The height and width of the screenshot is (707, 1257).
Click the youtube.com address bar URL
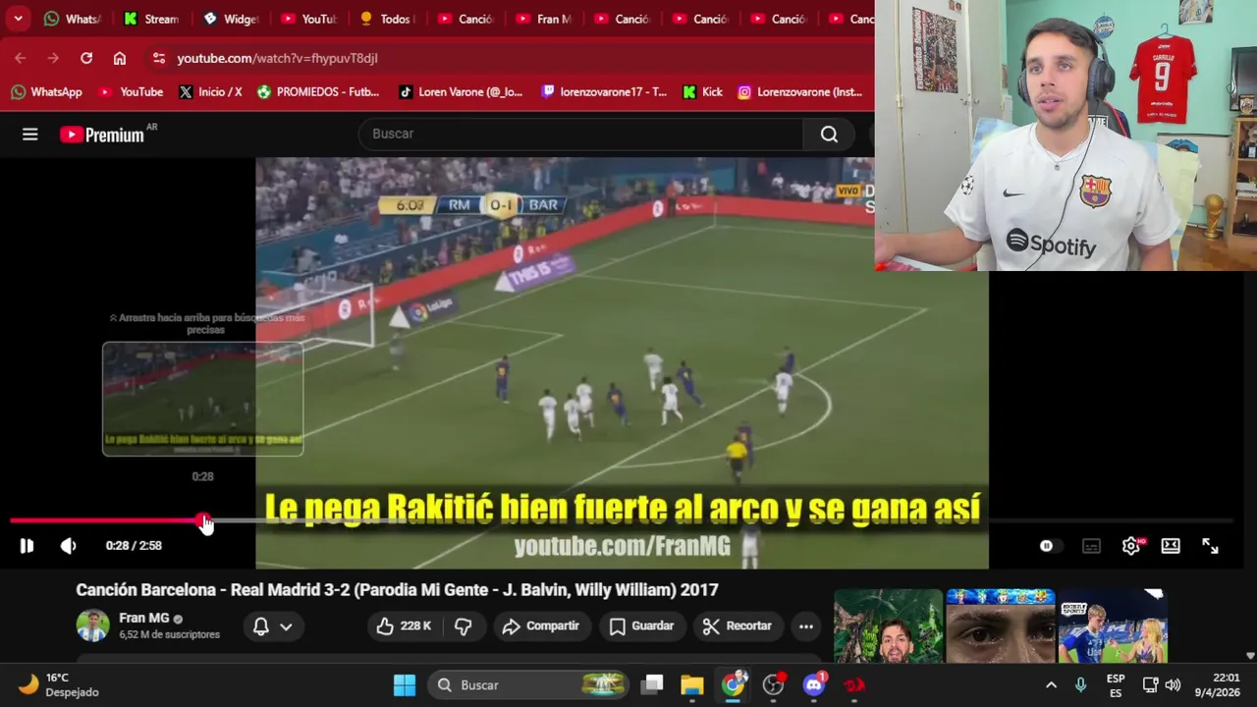coord(277,58)
